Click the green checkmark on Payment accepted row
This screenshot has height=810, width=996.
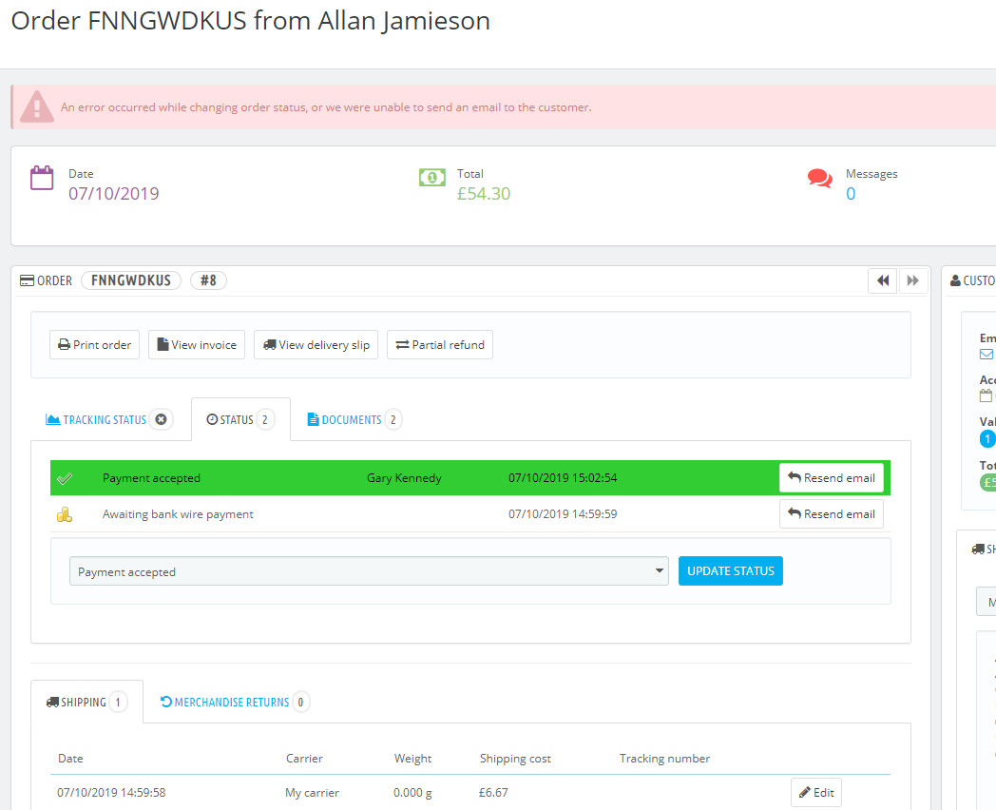pos(65,478)
